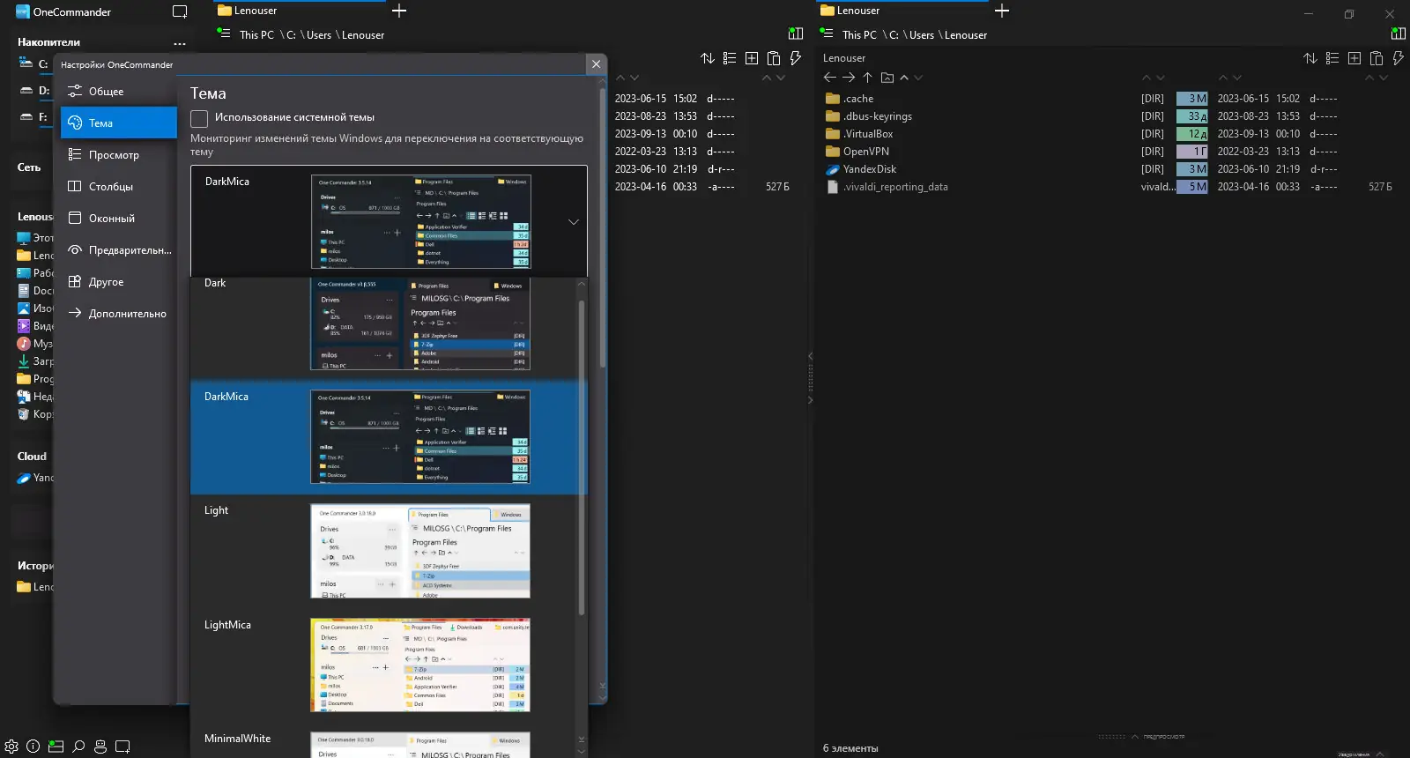Open quick actions lightning icon in the left pane
The width and height of the screenshot is (1410, 758).
[x=795, y=58]
